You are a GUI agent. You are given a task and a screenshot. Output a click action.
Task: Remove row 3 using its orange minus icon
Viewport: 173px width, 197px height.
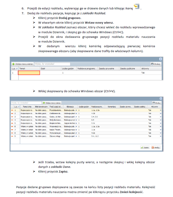12,117
